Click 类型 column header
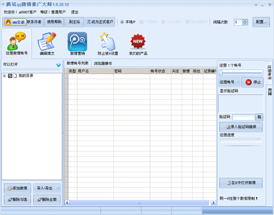This screenshot has width=274, height=215. [x=73, y=71]
